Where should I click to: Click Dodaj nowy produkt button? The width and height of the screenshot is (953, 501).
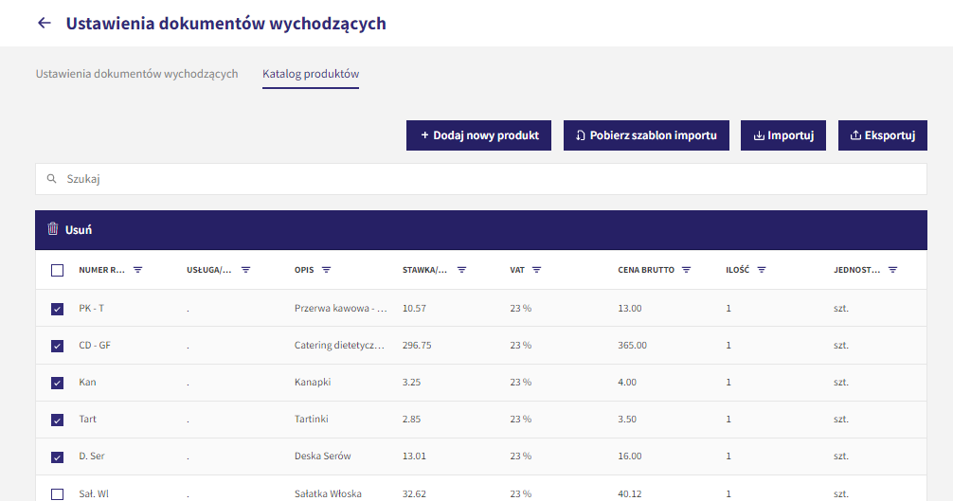tap(479, 135)
